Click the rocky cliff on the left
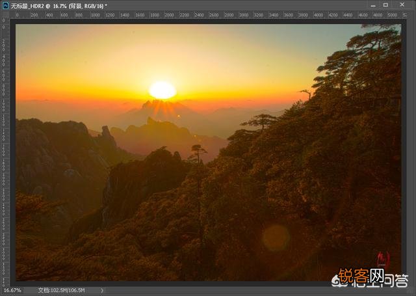Image resolution: width=416 pixels, height=296 pixels. 52,156
